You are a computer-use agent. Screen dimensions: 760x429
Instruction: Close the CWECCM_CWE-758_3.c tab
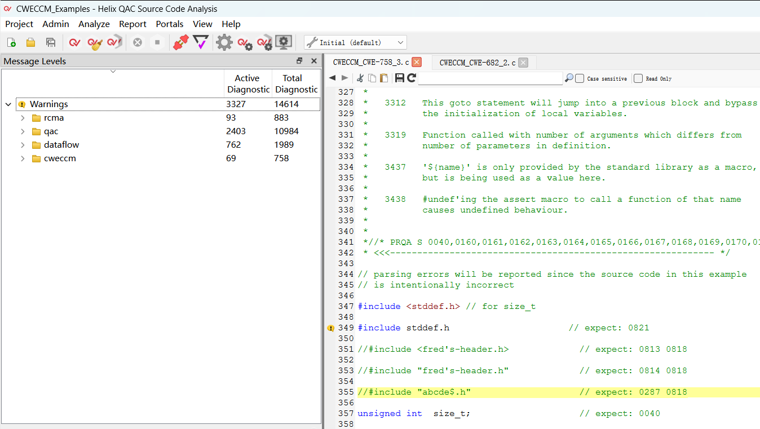tap(417, 63)
